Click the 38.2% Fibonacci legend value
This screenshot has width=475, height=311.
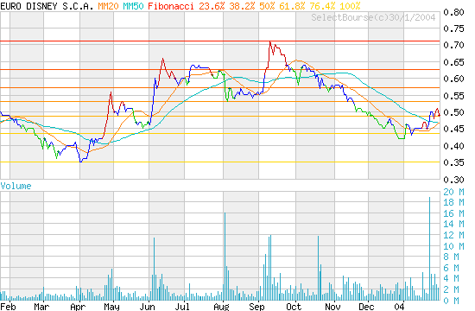[x=242, y=6]
